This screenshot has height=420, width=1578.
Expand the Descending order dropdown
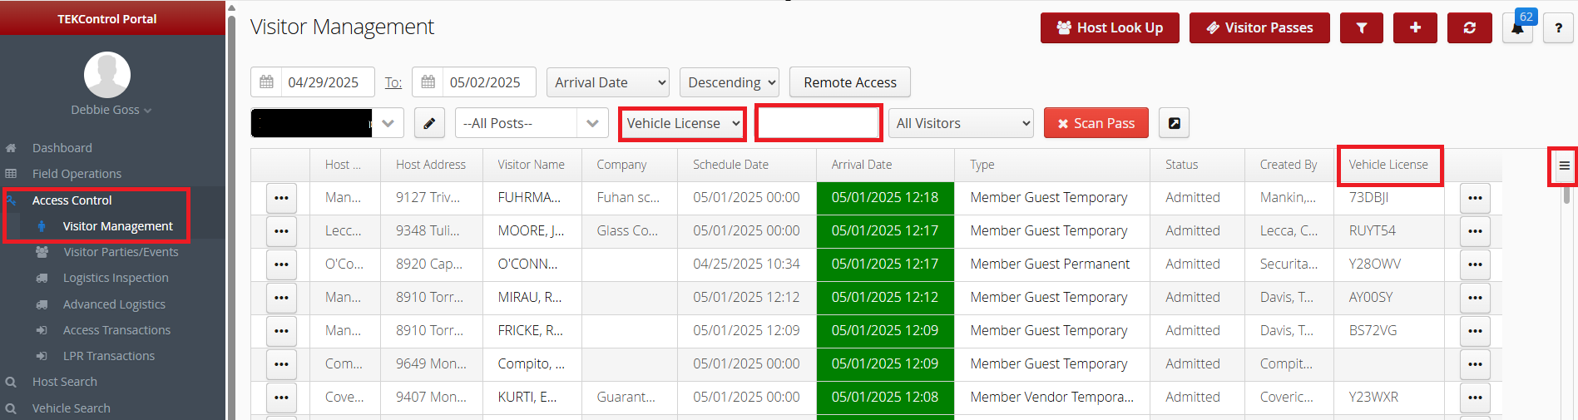pos(730,82)
